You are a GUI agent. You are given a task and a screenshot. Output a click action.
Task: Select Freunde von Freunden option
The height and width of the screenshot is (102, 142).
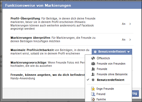coord(108,64)
